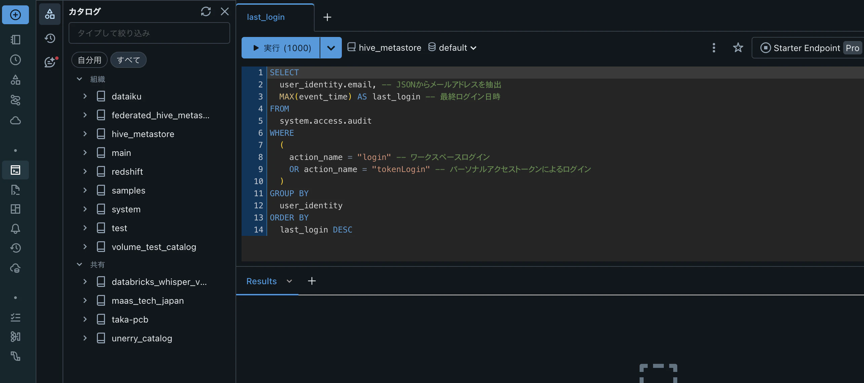Close the カタログ panel
Screen dimensions: 864x383
coord(225,11)
